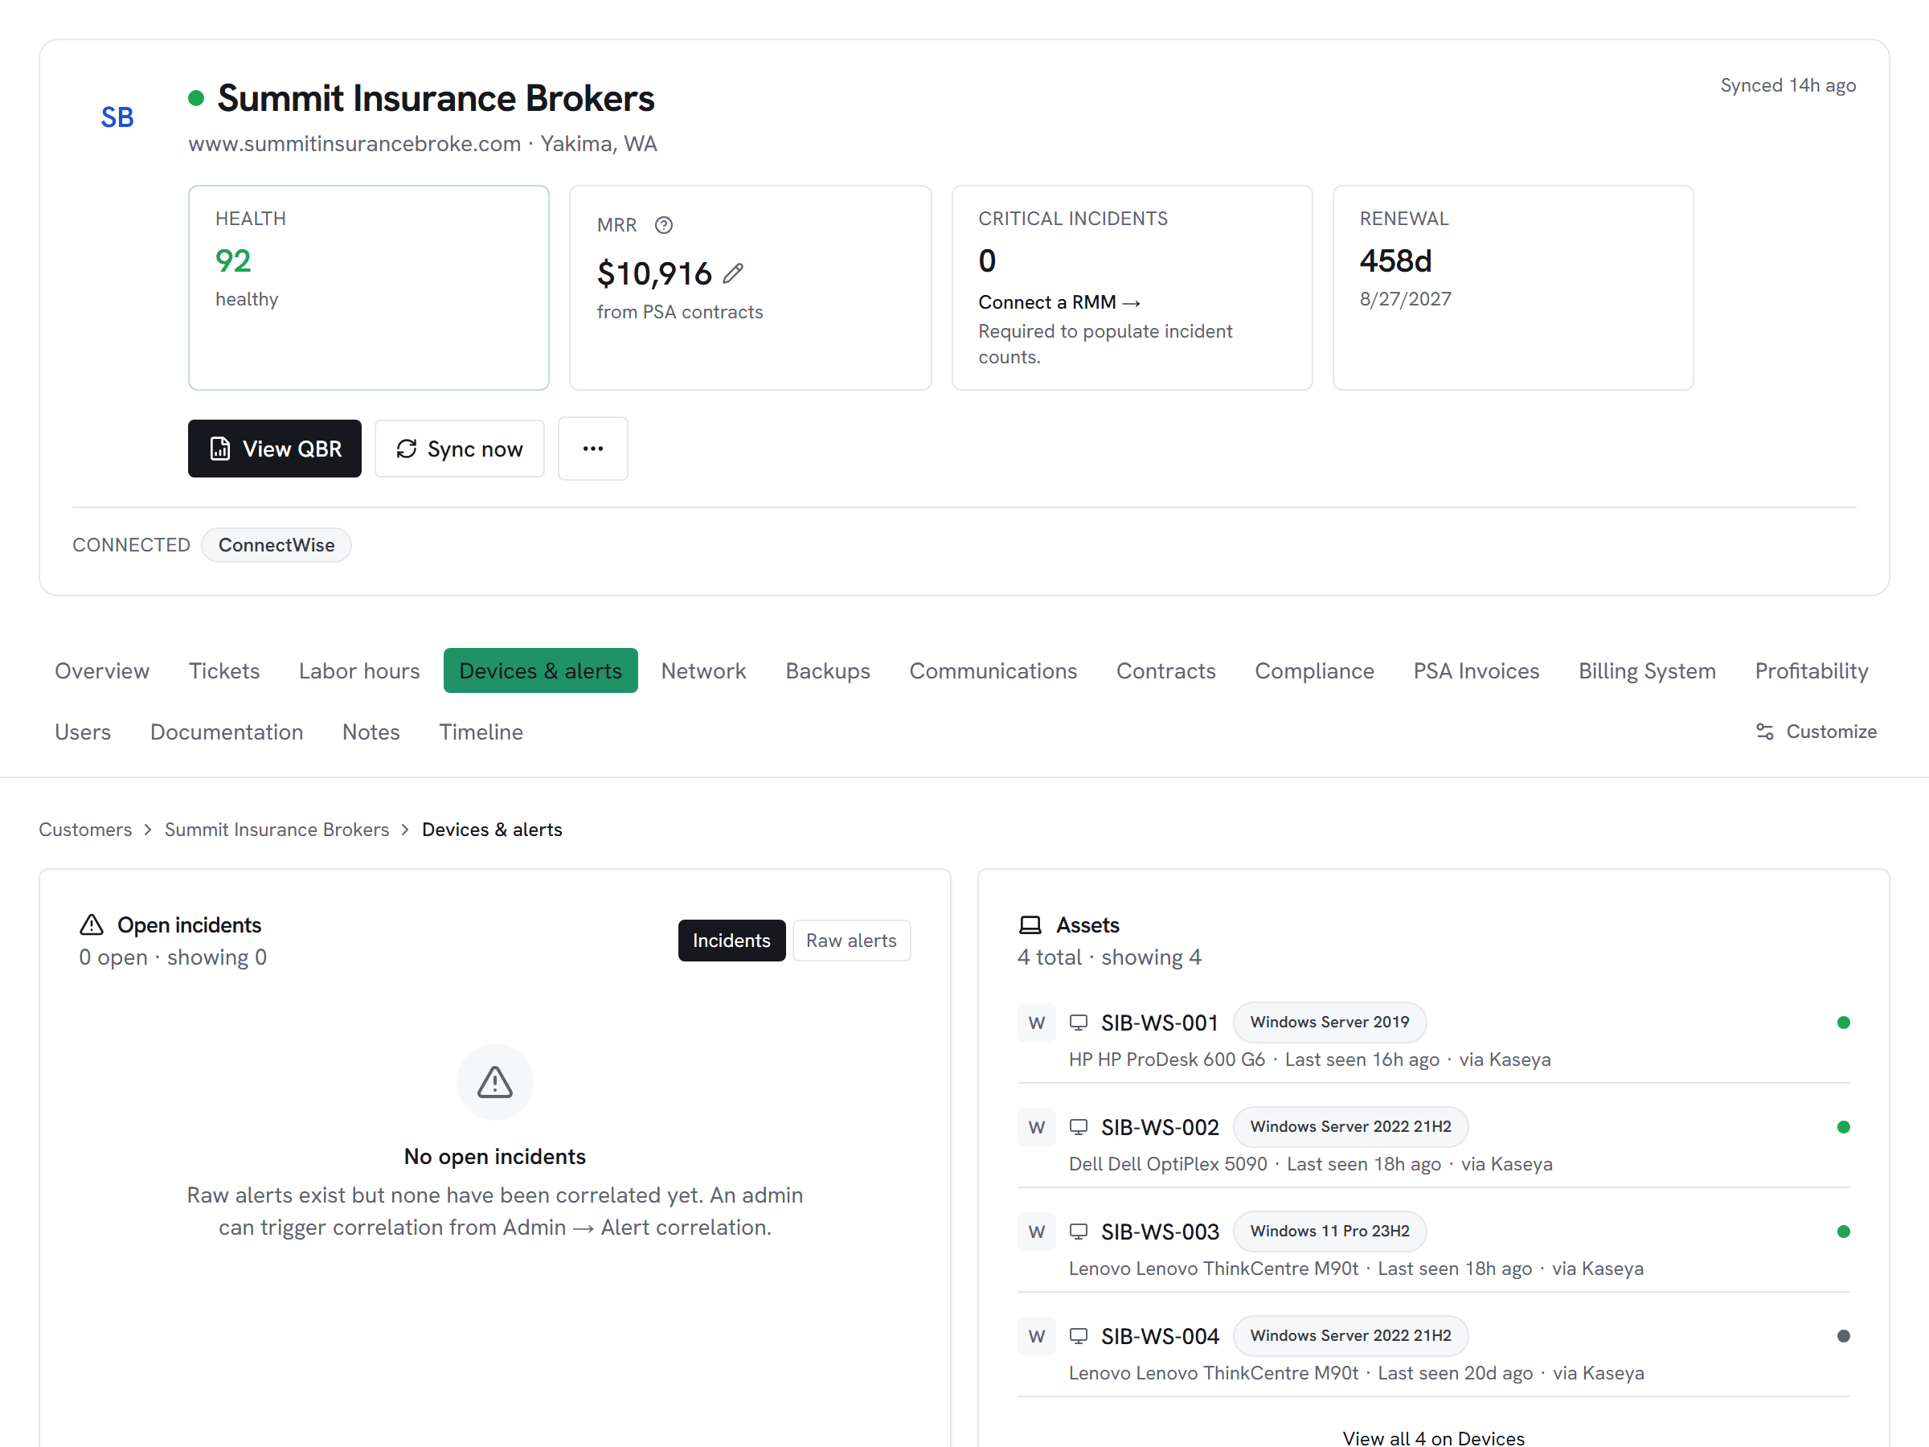
Task: Click the Customize tabs button
Action: point(1816,732)
